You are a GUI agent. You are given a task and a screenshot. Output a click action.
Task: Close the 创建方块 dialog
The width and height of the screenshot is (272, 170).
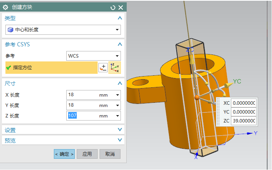click(x=121, y=7)
